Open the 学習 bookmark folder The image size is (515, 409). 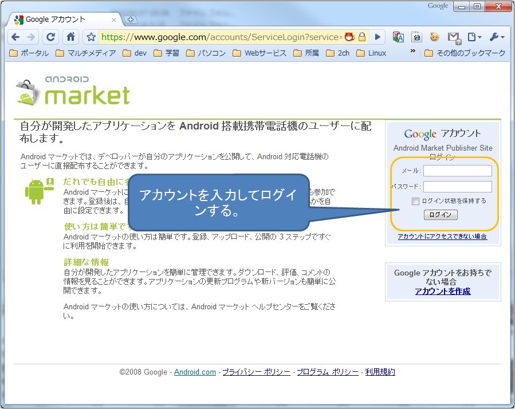point(166,53)
